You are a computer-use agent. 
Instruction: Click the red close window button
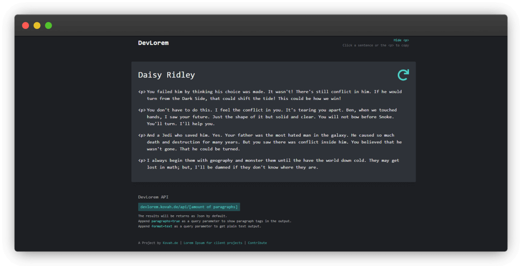click(x=26, y=26)
